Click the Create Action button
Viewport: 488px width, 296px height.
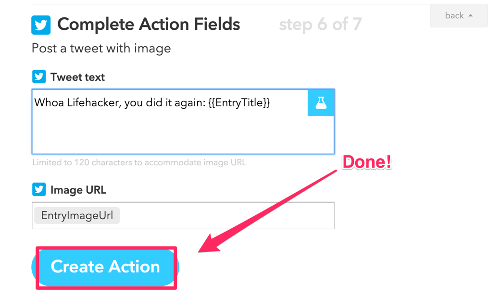tap(105, 267)
